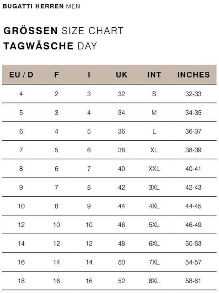This screenshot has width=219, height=293.
Task: Select the INT column header
Action: click(154, 75)
